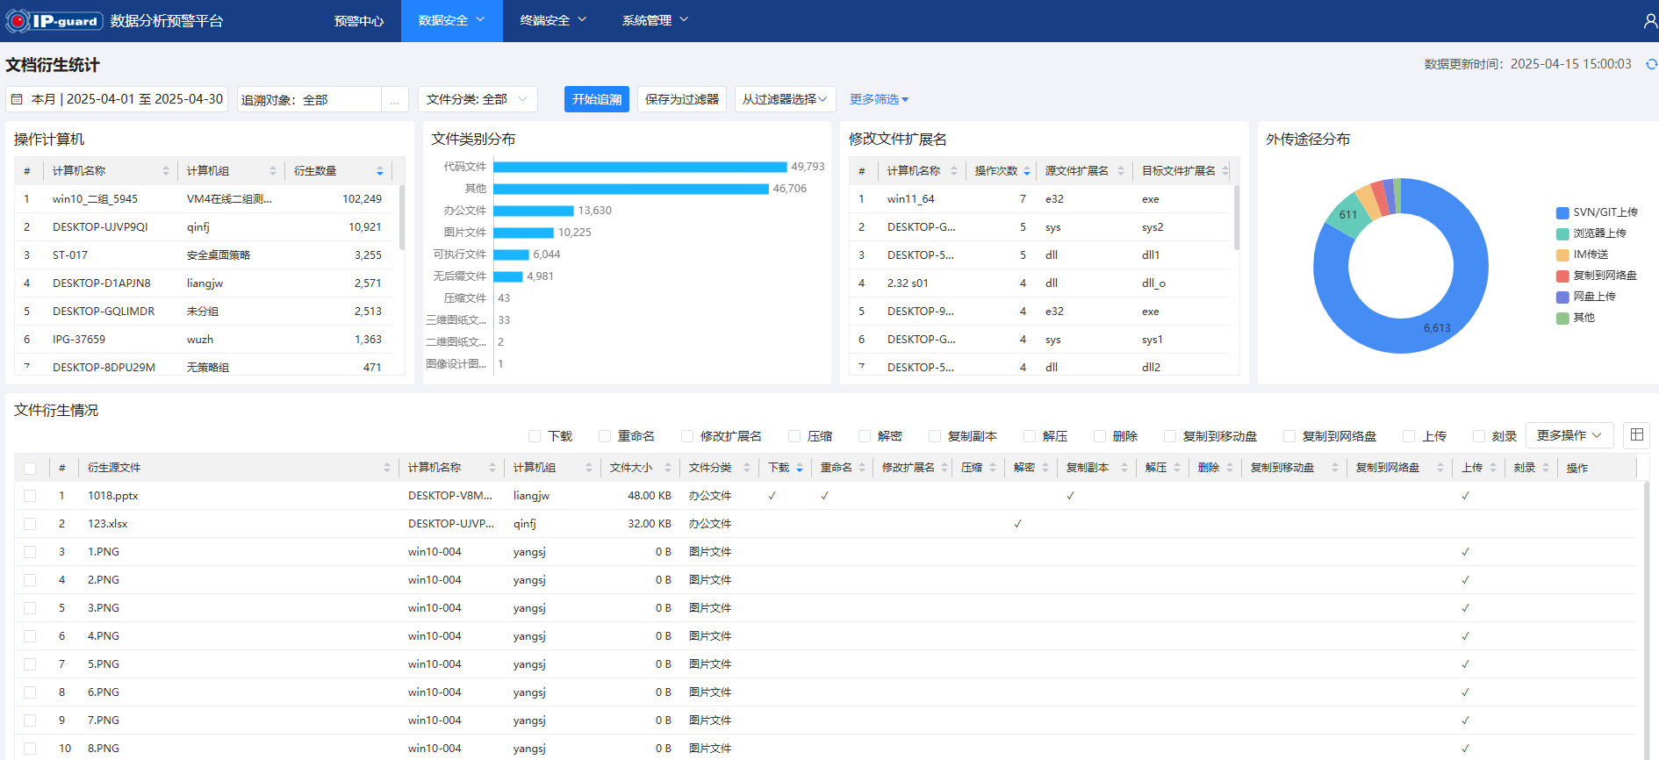Click the 追溯对象 input field
1659x760 pixels.
point(309,99)
